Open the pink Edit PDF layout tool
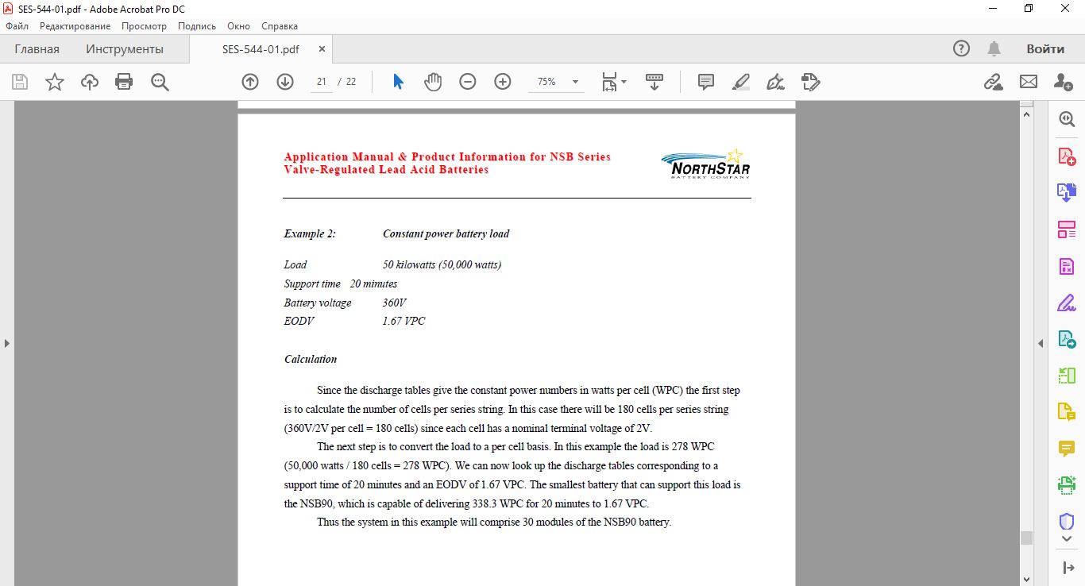Viewport: 1085px width, 586px height. coord(1067,230)
